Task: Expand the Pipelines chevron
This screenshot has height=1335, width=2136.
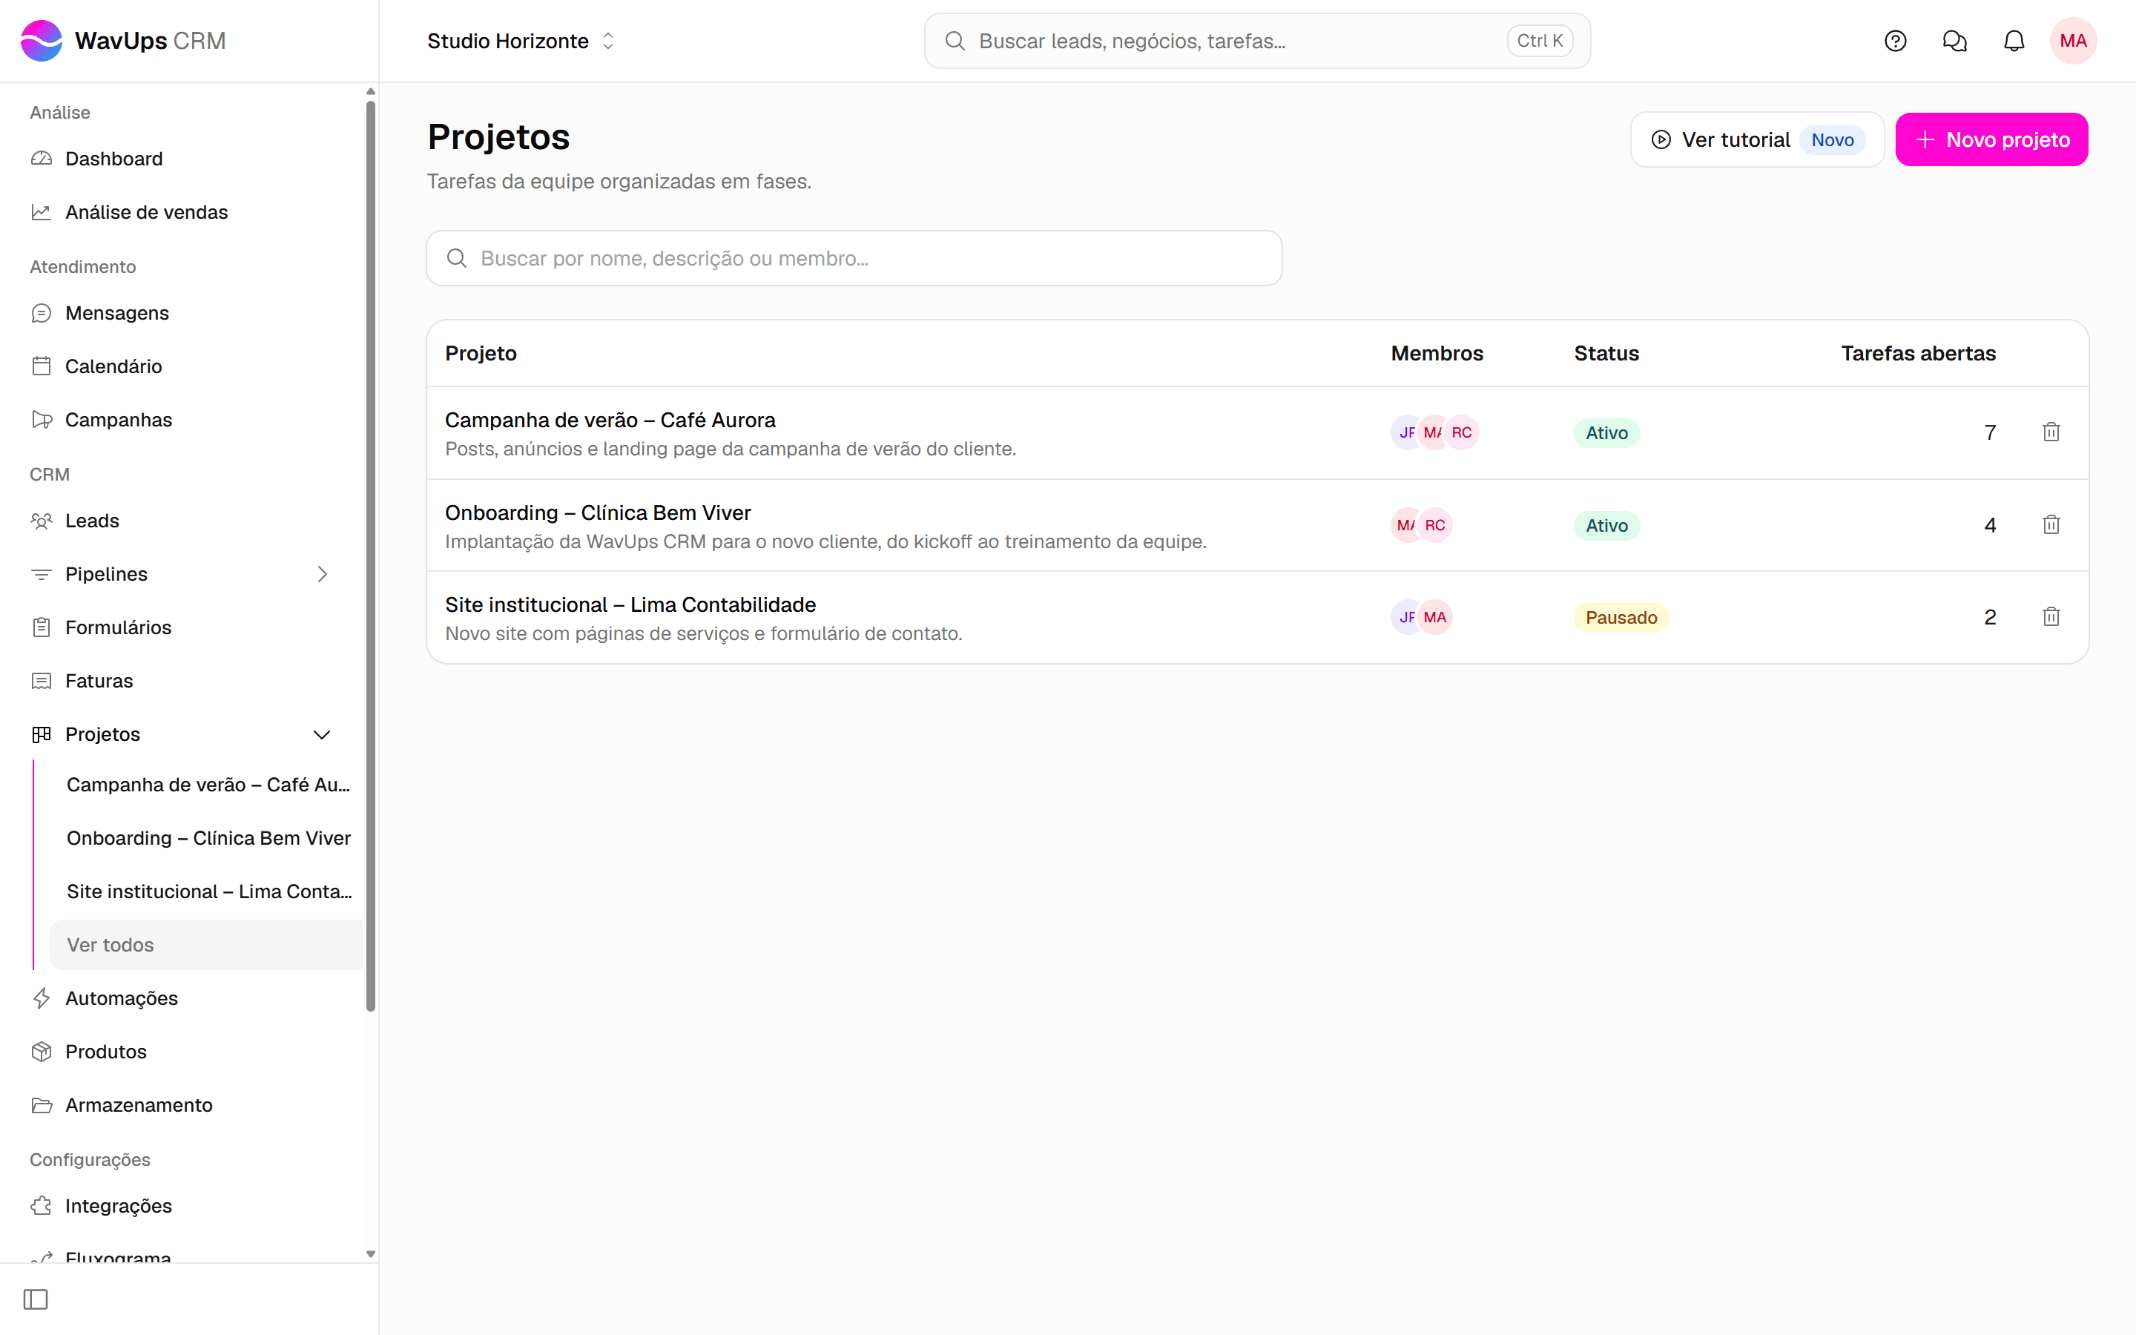Action: pyautogui.click(x=322, y=574)
